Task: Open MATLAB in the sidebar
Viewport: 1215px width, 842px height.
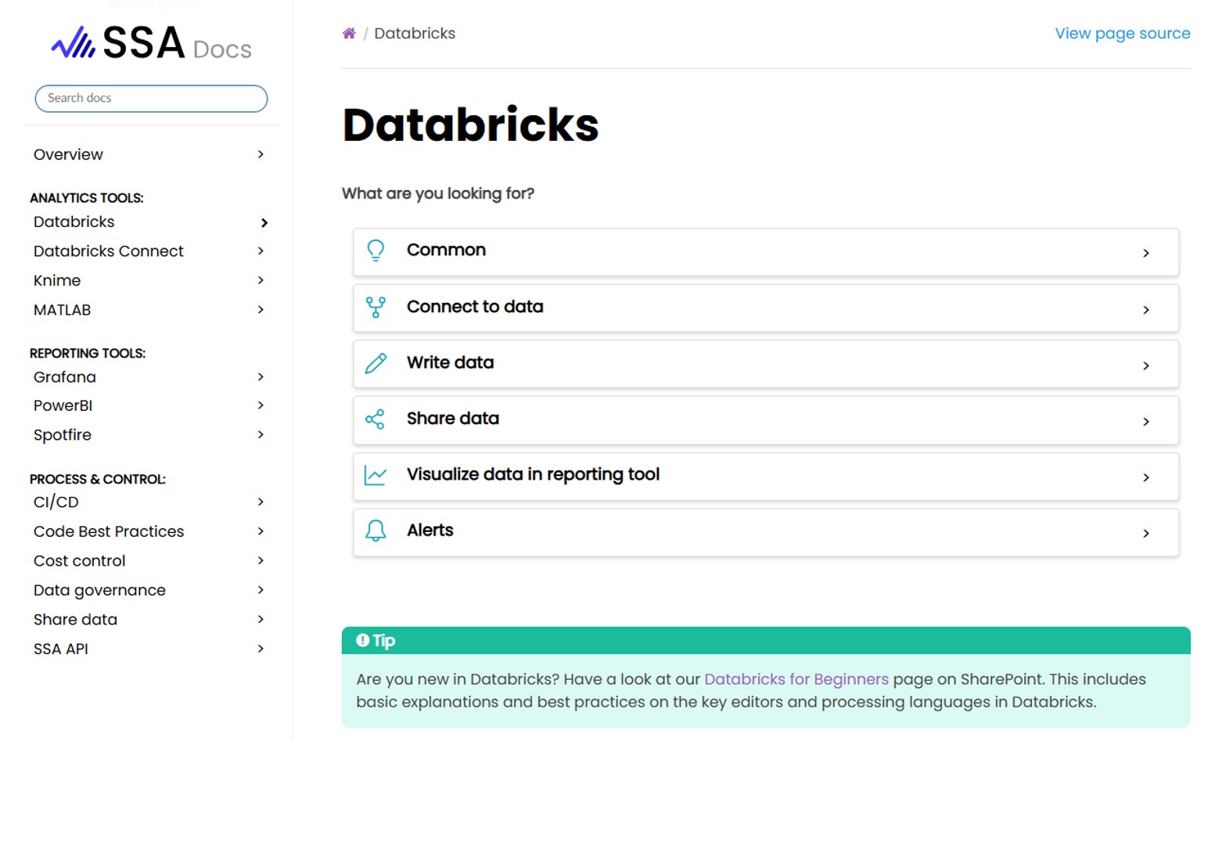Action: (63, 310)
